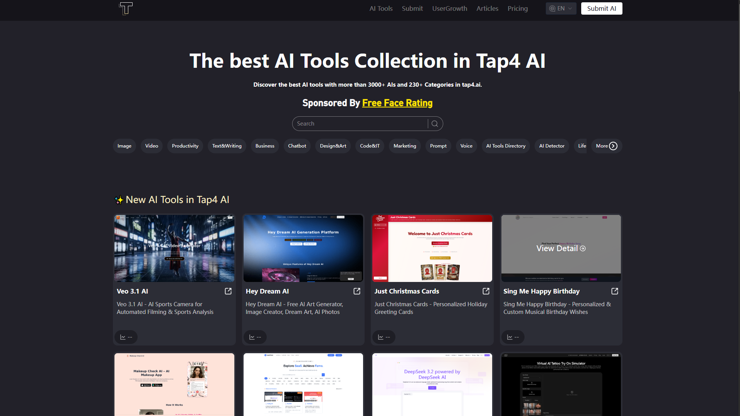Screen dimensions: 740x416
Task: Click Just Christmas Cards external link icon
Action: point(486,292)
